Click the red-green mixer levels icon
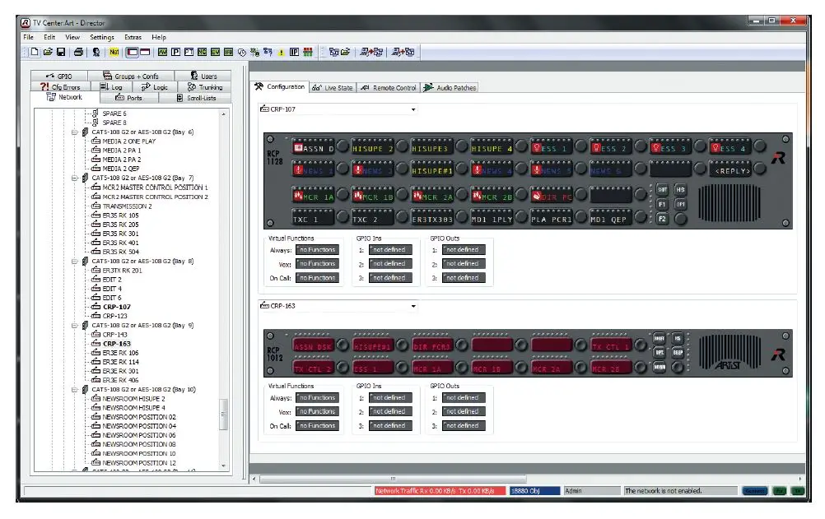The height and width of the screenshot is (519, 825). tap(308, 52)
